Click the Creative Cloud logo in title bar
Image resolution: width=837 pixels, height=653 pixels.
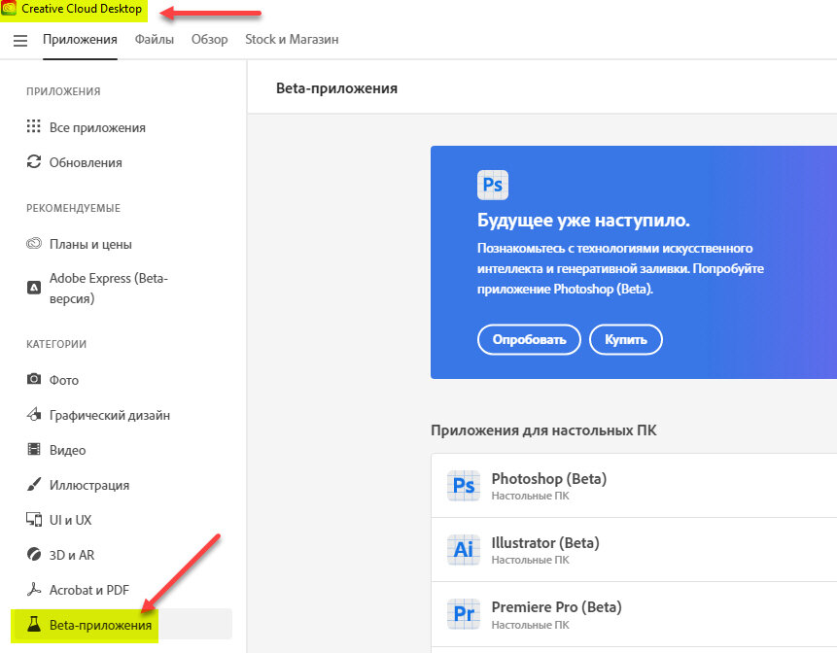tap(9, 9)
